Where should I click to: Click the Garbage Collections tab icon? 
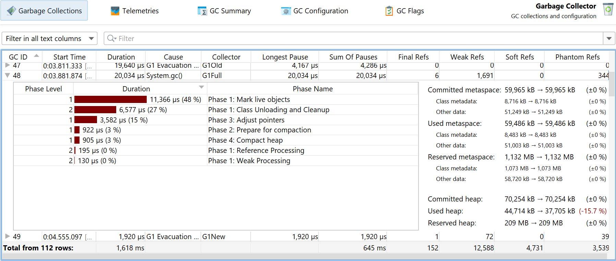pyautogui.click(x=11, y=11)
